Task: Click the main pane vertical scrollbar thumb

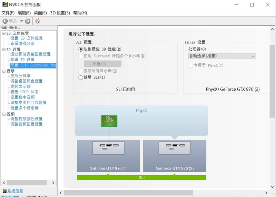Action: click(x=272, y=81)
